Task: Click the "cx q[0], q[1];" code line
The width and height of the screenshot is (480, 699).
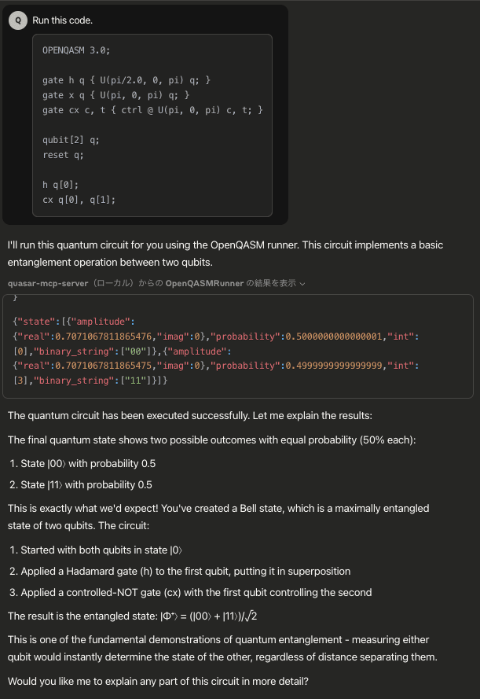Action: 79,200
